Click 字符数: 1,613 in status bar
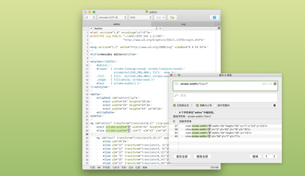Viewport: 305px width, 176px height. tap(111, 167)
